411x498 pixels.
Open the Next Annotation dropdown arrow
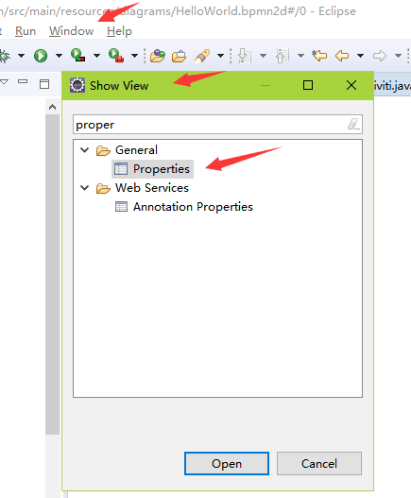(x=263, y=56)
